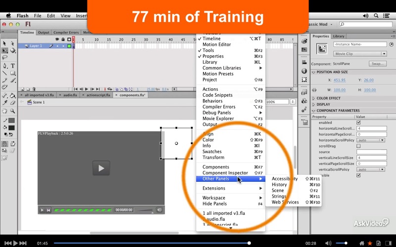Click the stroke color swatch
Viewport: 396px width, 247px height.
tap(11, 121)
